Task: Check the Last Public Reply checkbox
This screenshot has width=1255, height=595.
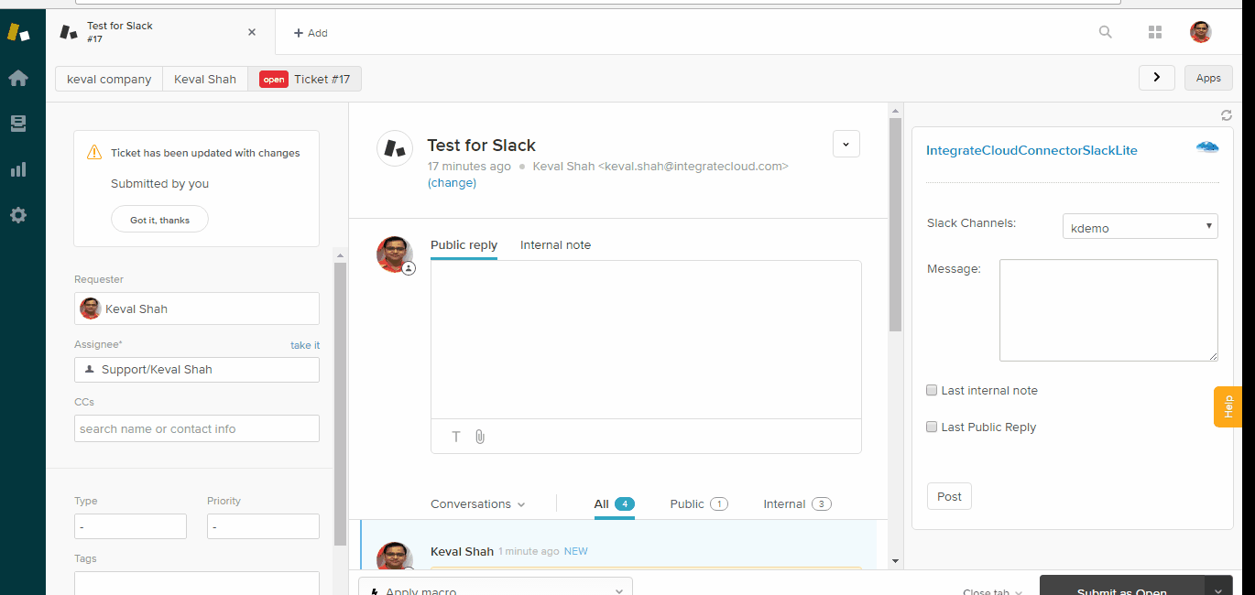Action: (933, 427)
